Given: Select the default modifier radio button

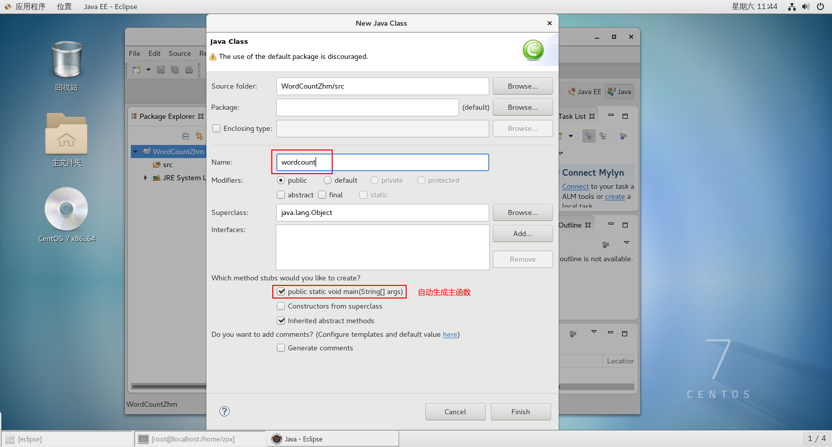Looking at the screenshot, I should click(328, 180).
